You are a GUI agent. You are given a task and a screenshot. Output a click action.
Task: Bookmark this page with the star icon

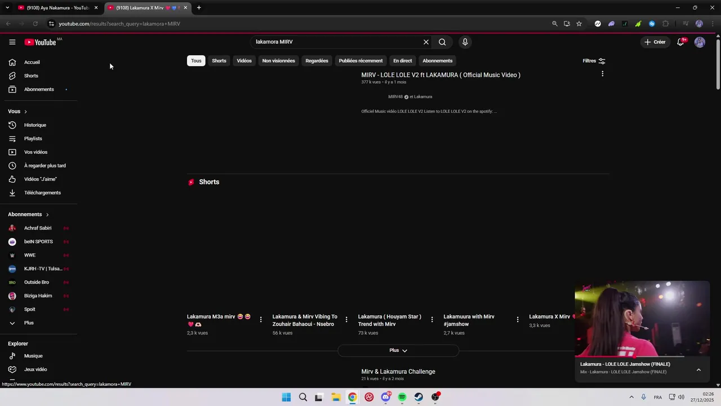(x=579, y=24)
